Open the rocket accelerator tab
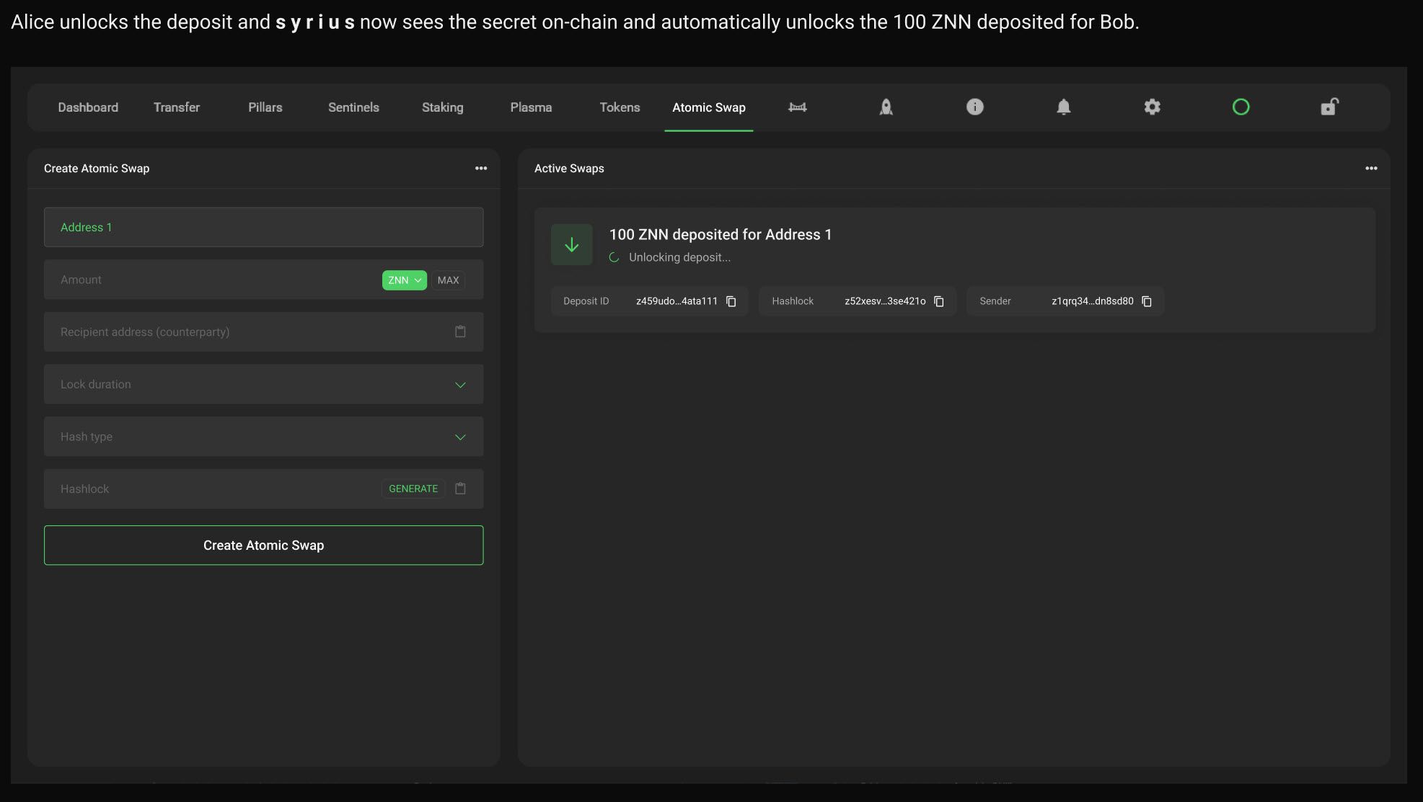The height and width of the screenshot is (802, 1423). click(x=886, y=107)
